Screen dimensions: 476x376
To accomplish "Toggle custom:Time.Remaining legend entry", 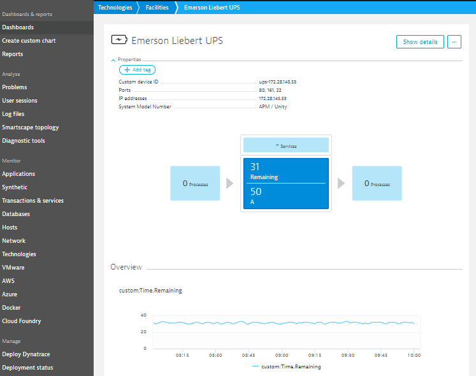I will 285,366.
